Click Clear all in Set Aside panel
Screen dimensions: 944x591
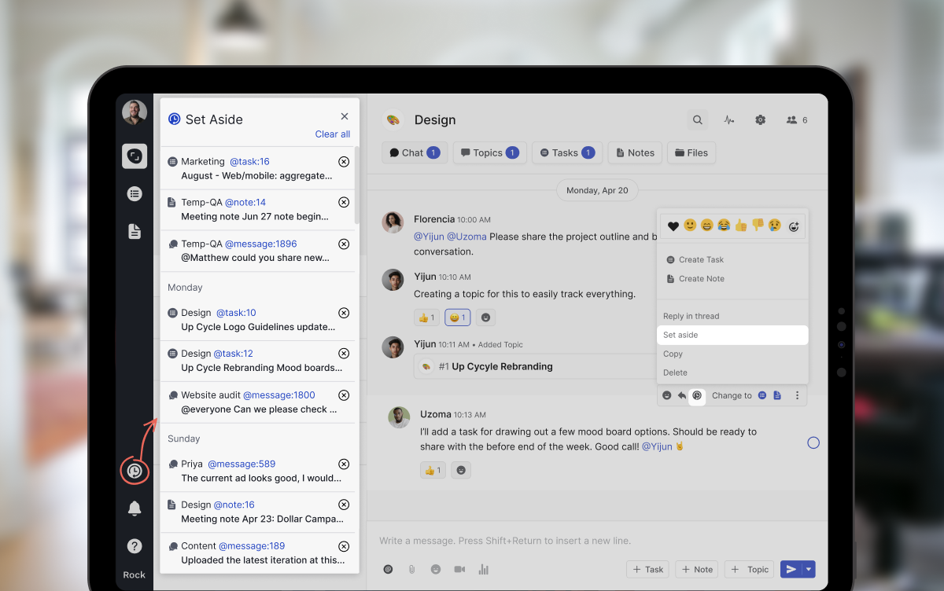332,134
